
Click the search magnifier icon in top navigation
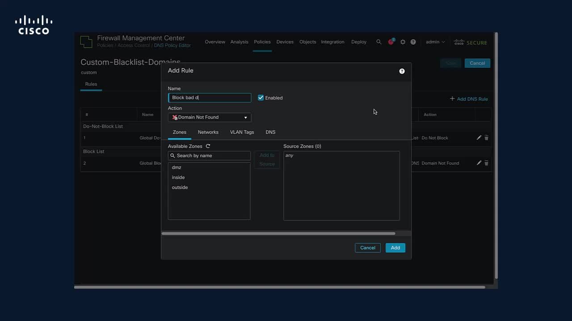(x=379, y=42)
